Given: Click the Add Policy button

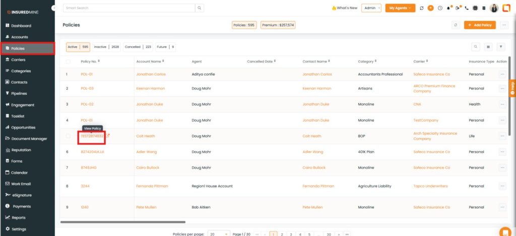Looking at the screenshot, I should pyautogui.click(x=480, y=25).
